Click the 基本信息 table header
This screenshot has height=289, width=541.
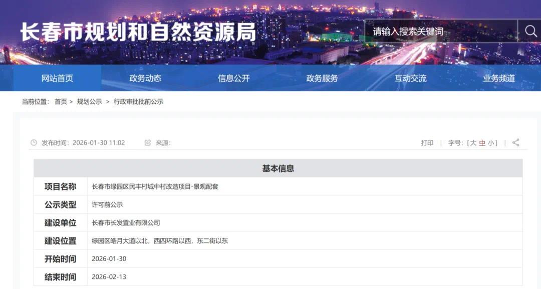[x=278, y=168]
